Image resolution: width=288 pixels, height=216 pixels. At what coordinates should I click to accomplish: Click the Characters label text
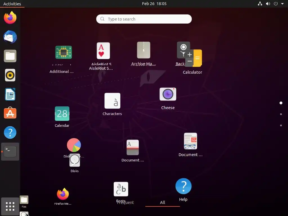tap(112, 114)
